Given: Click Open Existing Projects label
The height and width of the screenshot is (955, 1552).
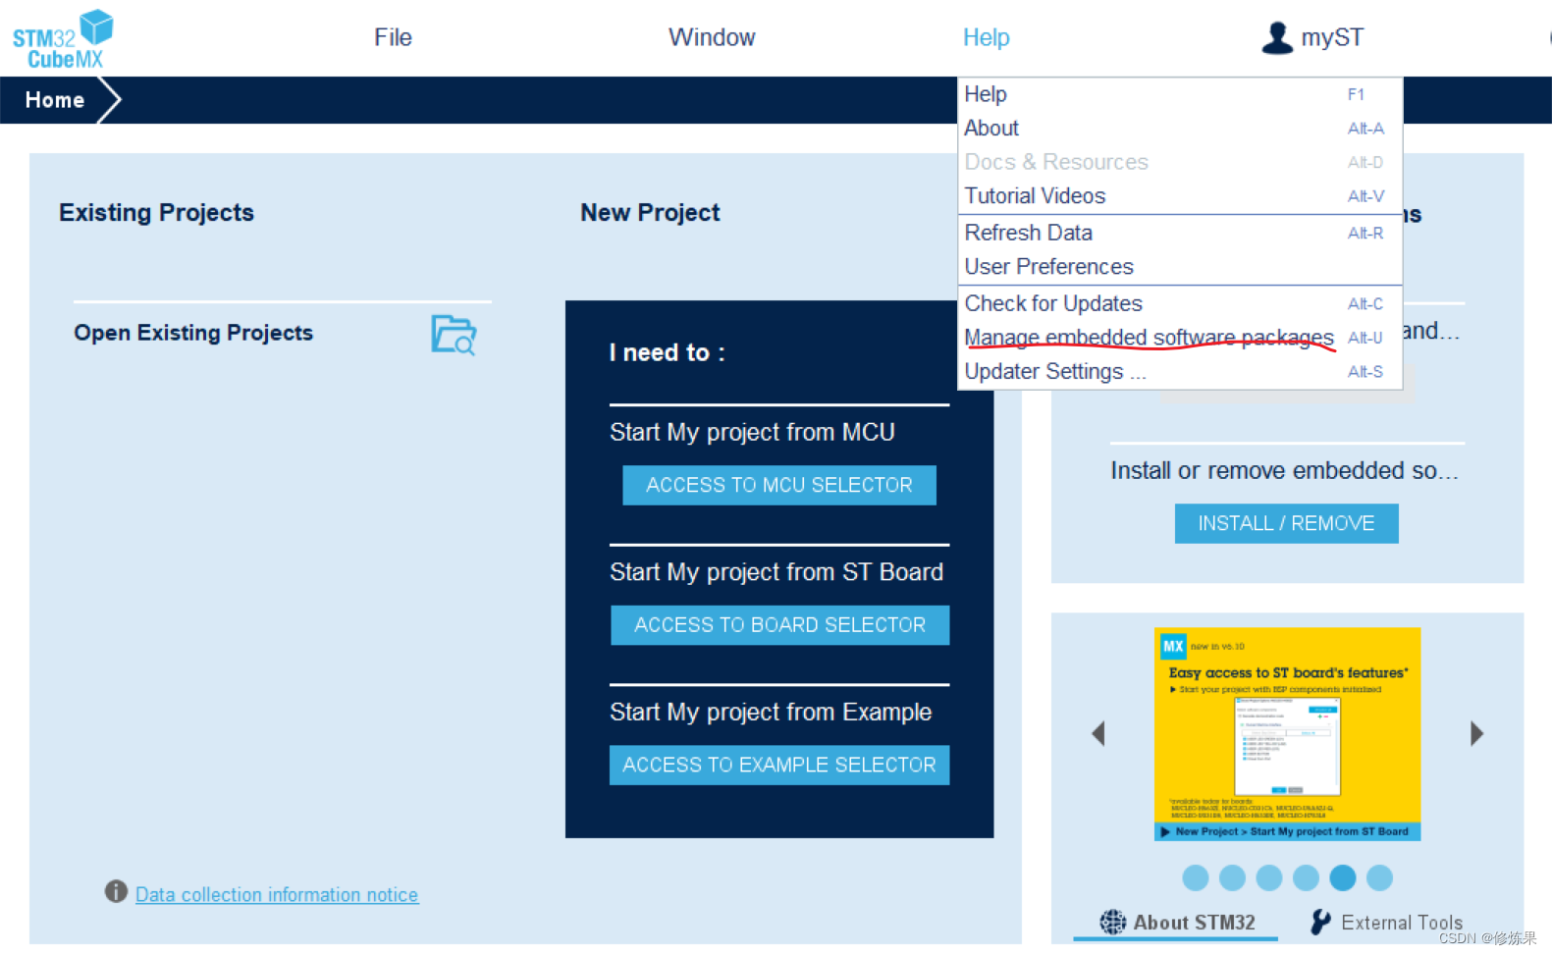Looking at the screenshot, I should tap(193, 333).
